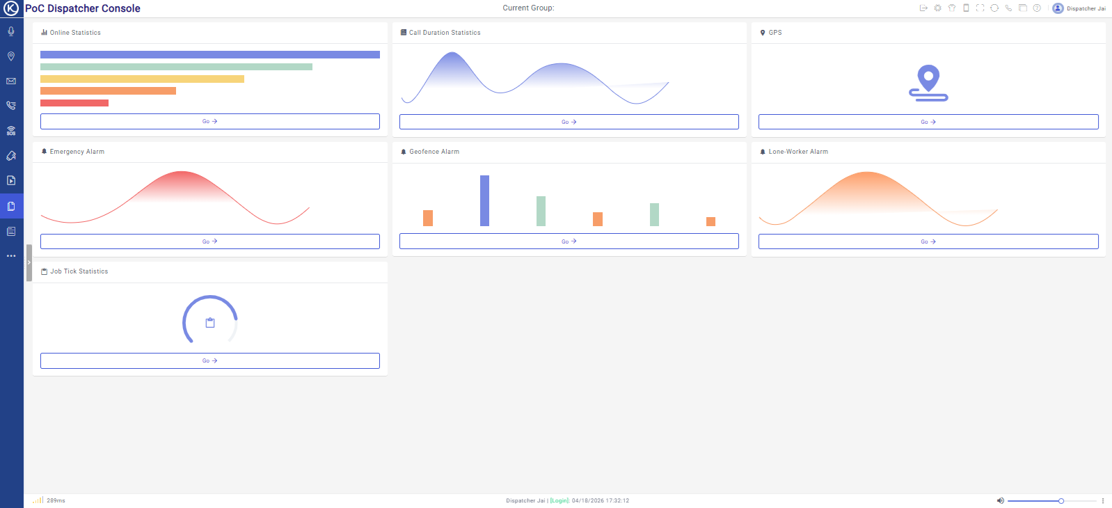1112x508 pixels.
Task: Click the phone handset icon in header
Action: pyautogui.click(x=1008, y=8)
